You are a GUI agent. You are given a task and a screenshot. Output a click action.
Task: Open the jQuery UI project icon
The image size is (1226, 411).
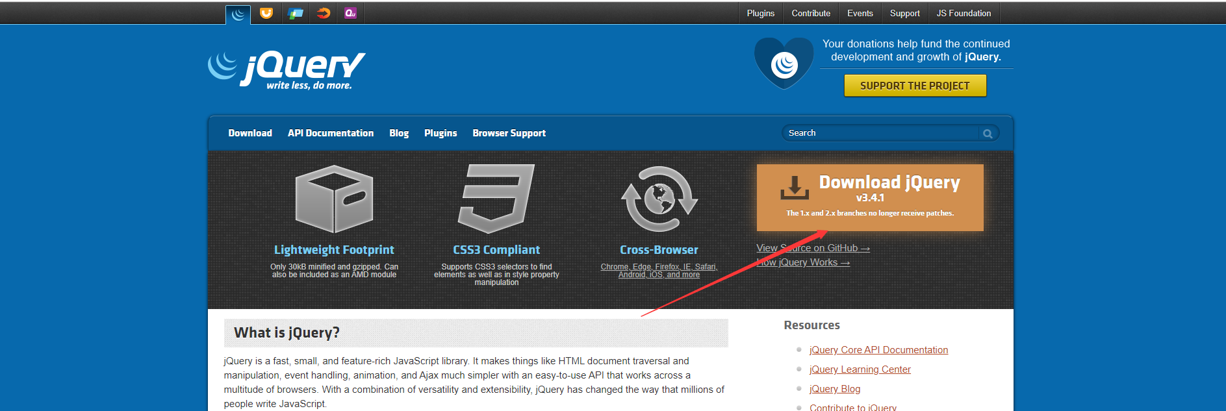click(266, 13)
